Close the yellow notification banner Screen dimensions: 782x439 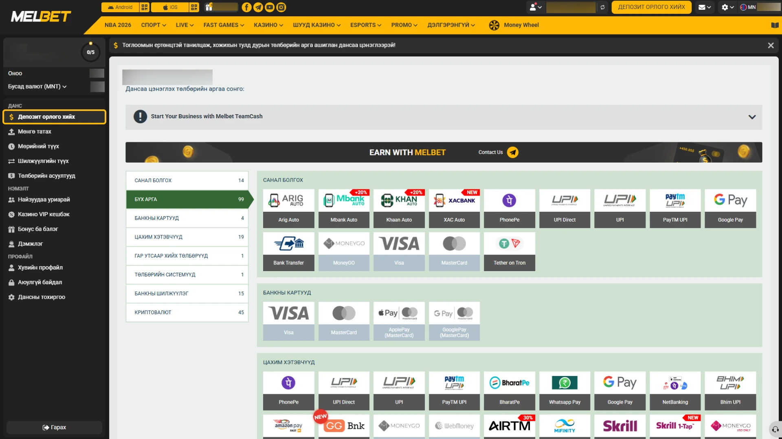(x=771, y=46)
